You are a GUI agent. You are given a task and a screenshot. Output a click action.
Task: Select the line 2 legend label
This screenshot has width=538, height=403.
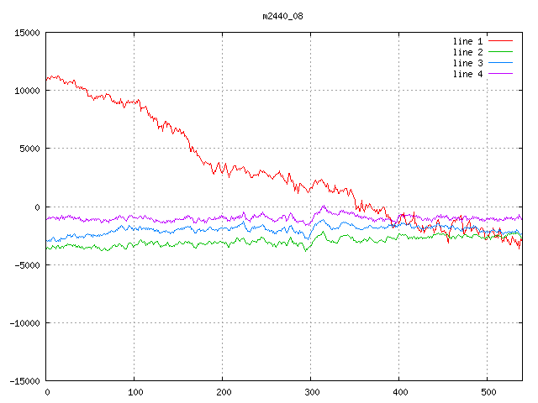point(468,52)
